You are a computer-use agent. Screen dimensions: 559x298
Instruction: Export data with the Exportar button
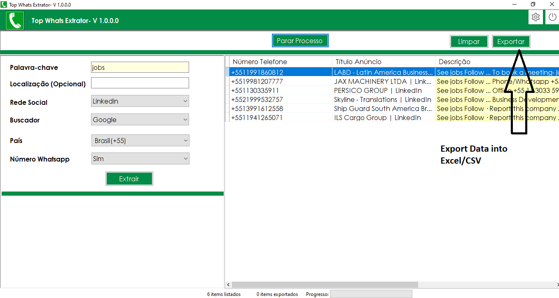[511, 42]
